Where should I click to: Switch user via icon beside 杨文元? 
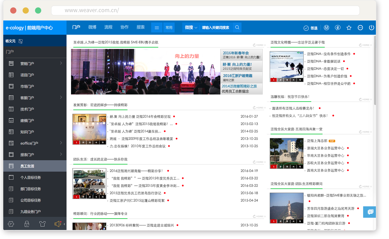[20, 41]
